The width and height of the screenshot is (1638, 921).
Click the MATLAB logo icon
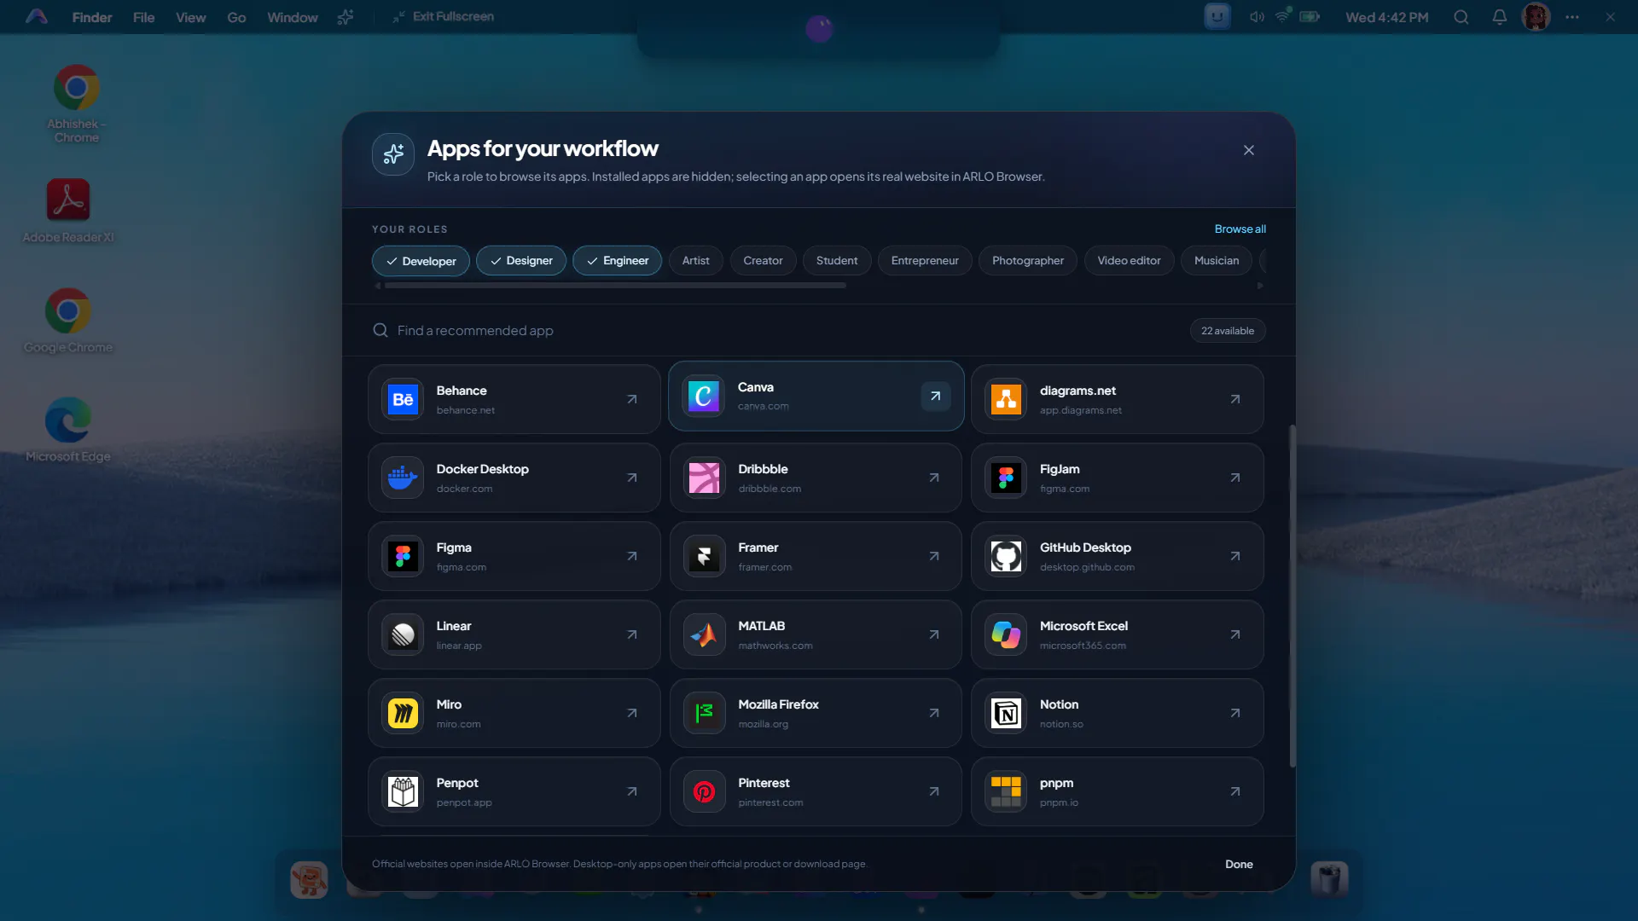[x=704, y=634]
